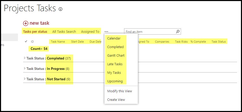Open Late Tasks view
This screenshot has height=112, width=242.
pos(115,64)
